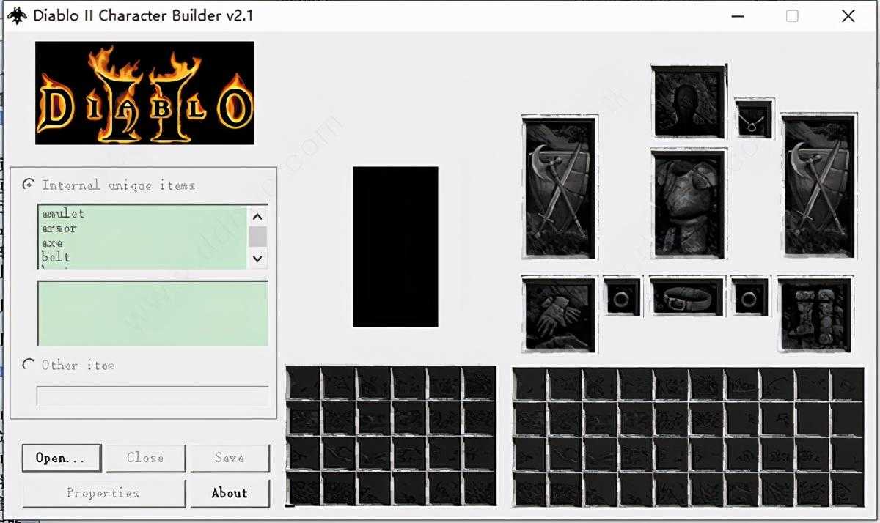Click the Save button

click(230, 458)
